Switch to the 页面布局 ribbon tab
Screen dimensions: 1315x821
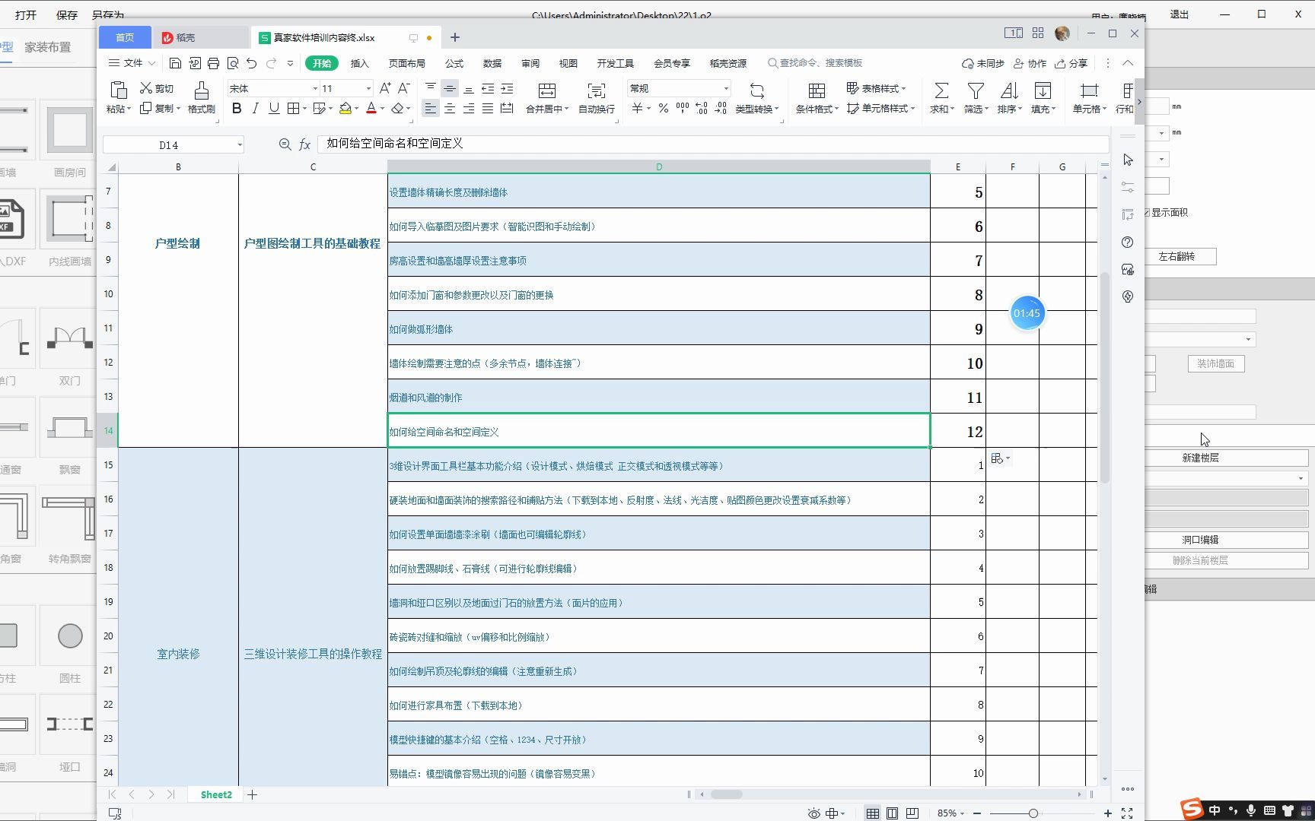coord(407,63)
